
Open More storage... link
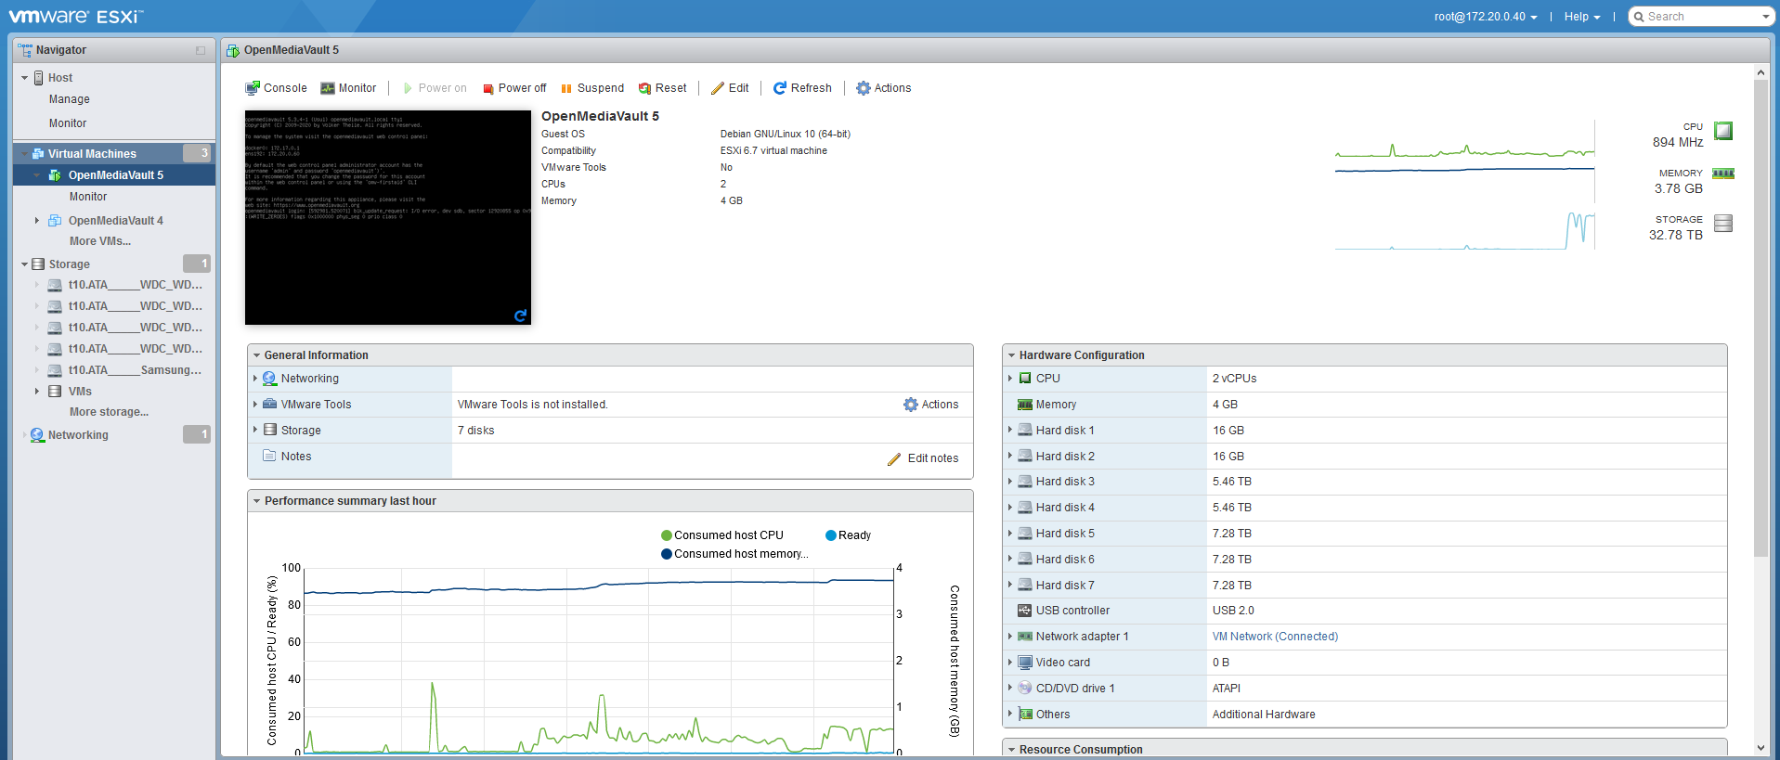pos(109,412)
